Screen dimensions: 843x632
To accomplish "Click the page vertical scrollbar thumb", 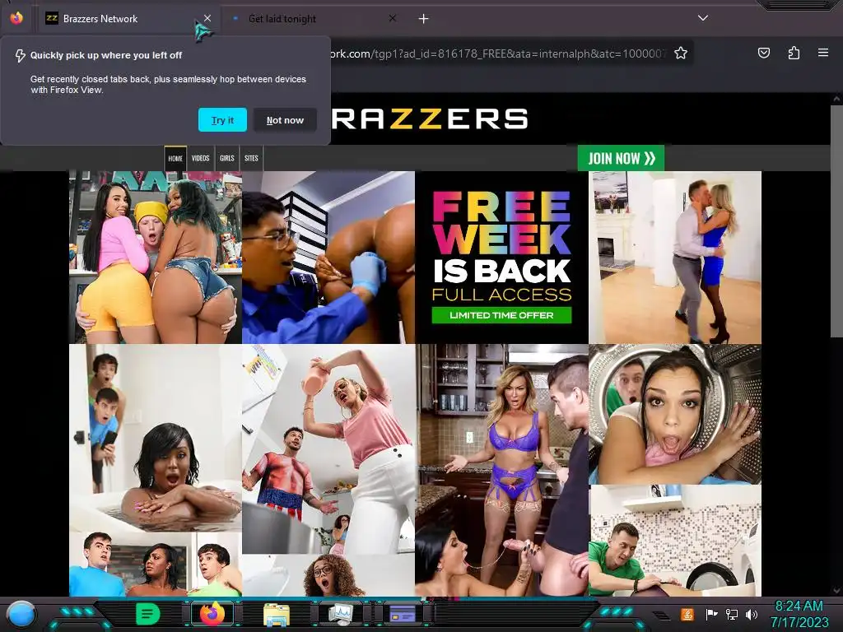I will (x=836, y=221).
